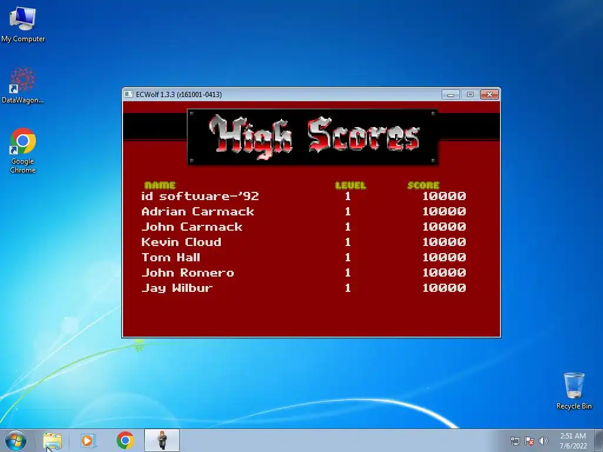This screenshot has height=452, width=603.
Task: Click the John Carmack entry
Action: [x=192, y=227]
